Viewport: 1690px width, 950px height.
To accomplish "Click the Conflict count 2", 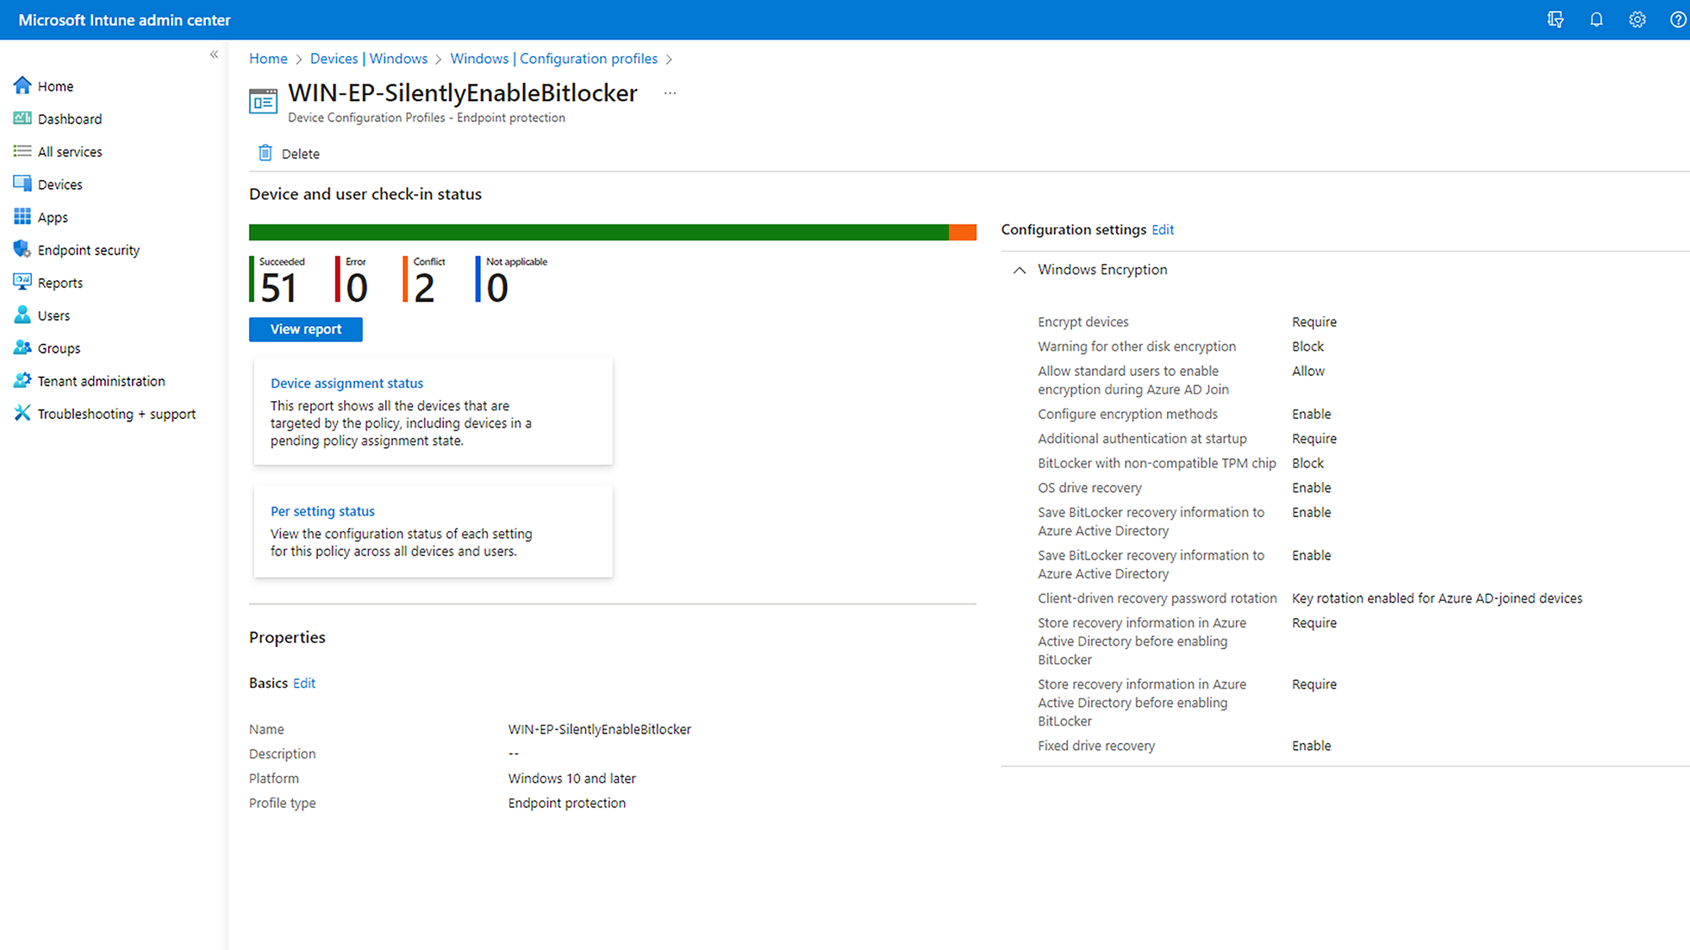I will click(424, 288).
